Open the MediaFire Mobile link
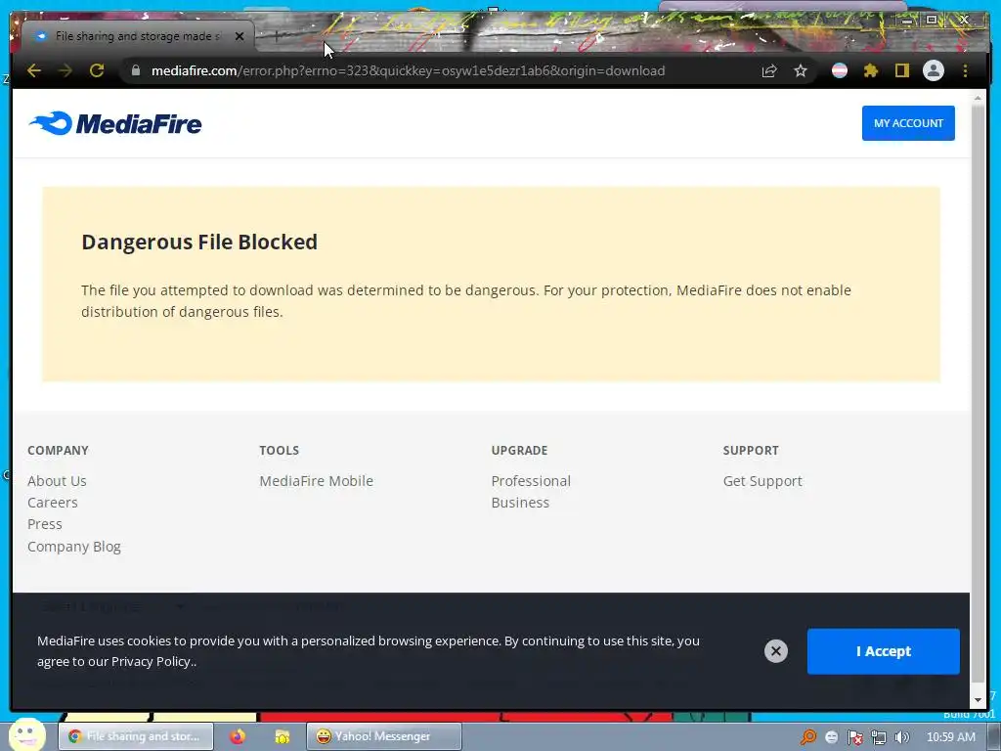This screenshot has height=751, width=1001. [x=316, y=481]
